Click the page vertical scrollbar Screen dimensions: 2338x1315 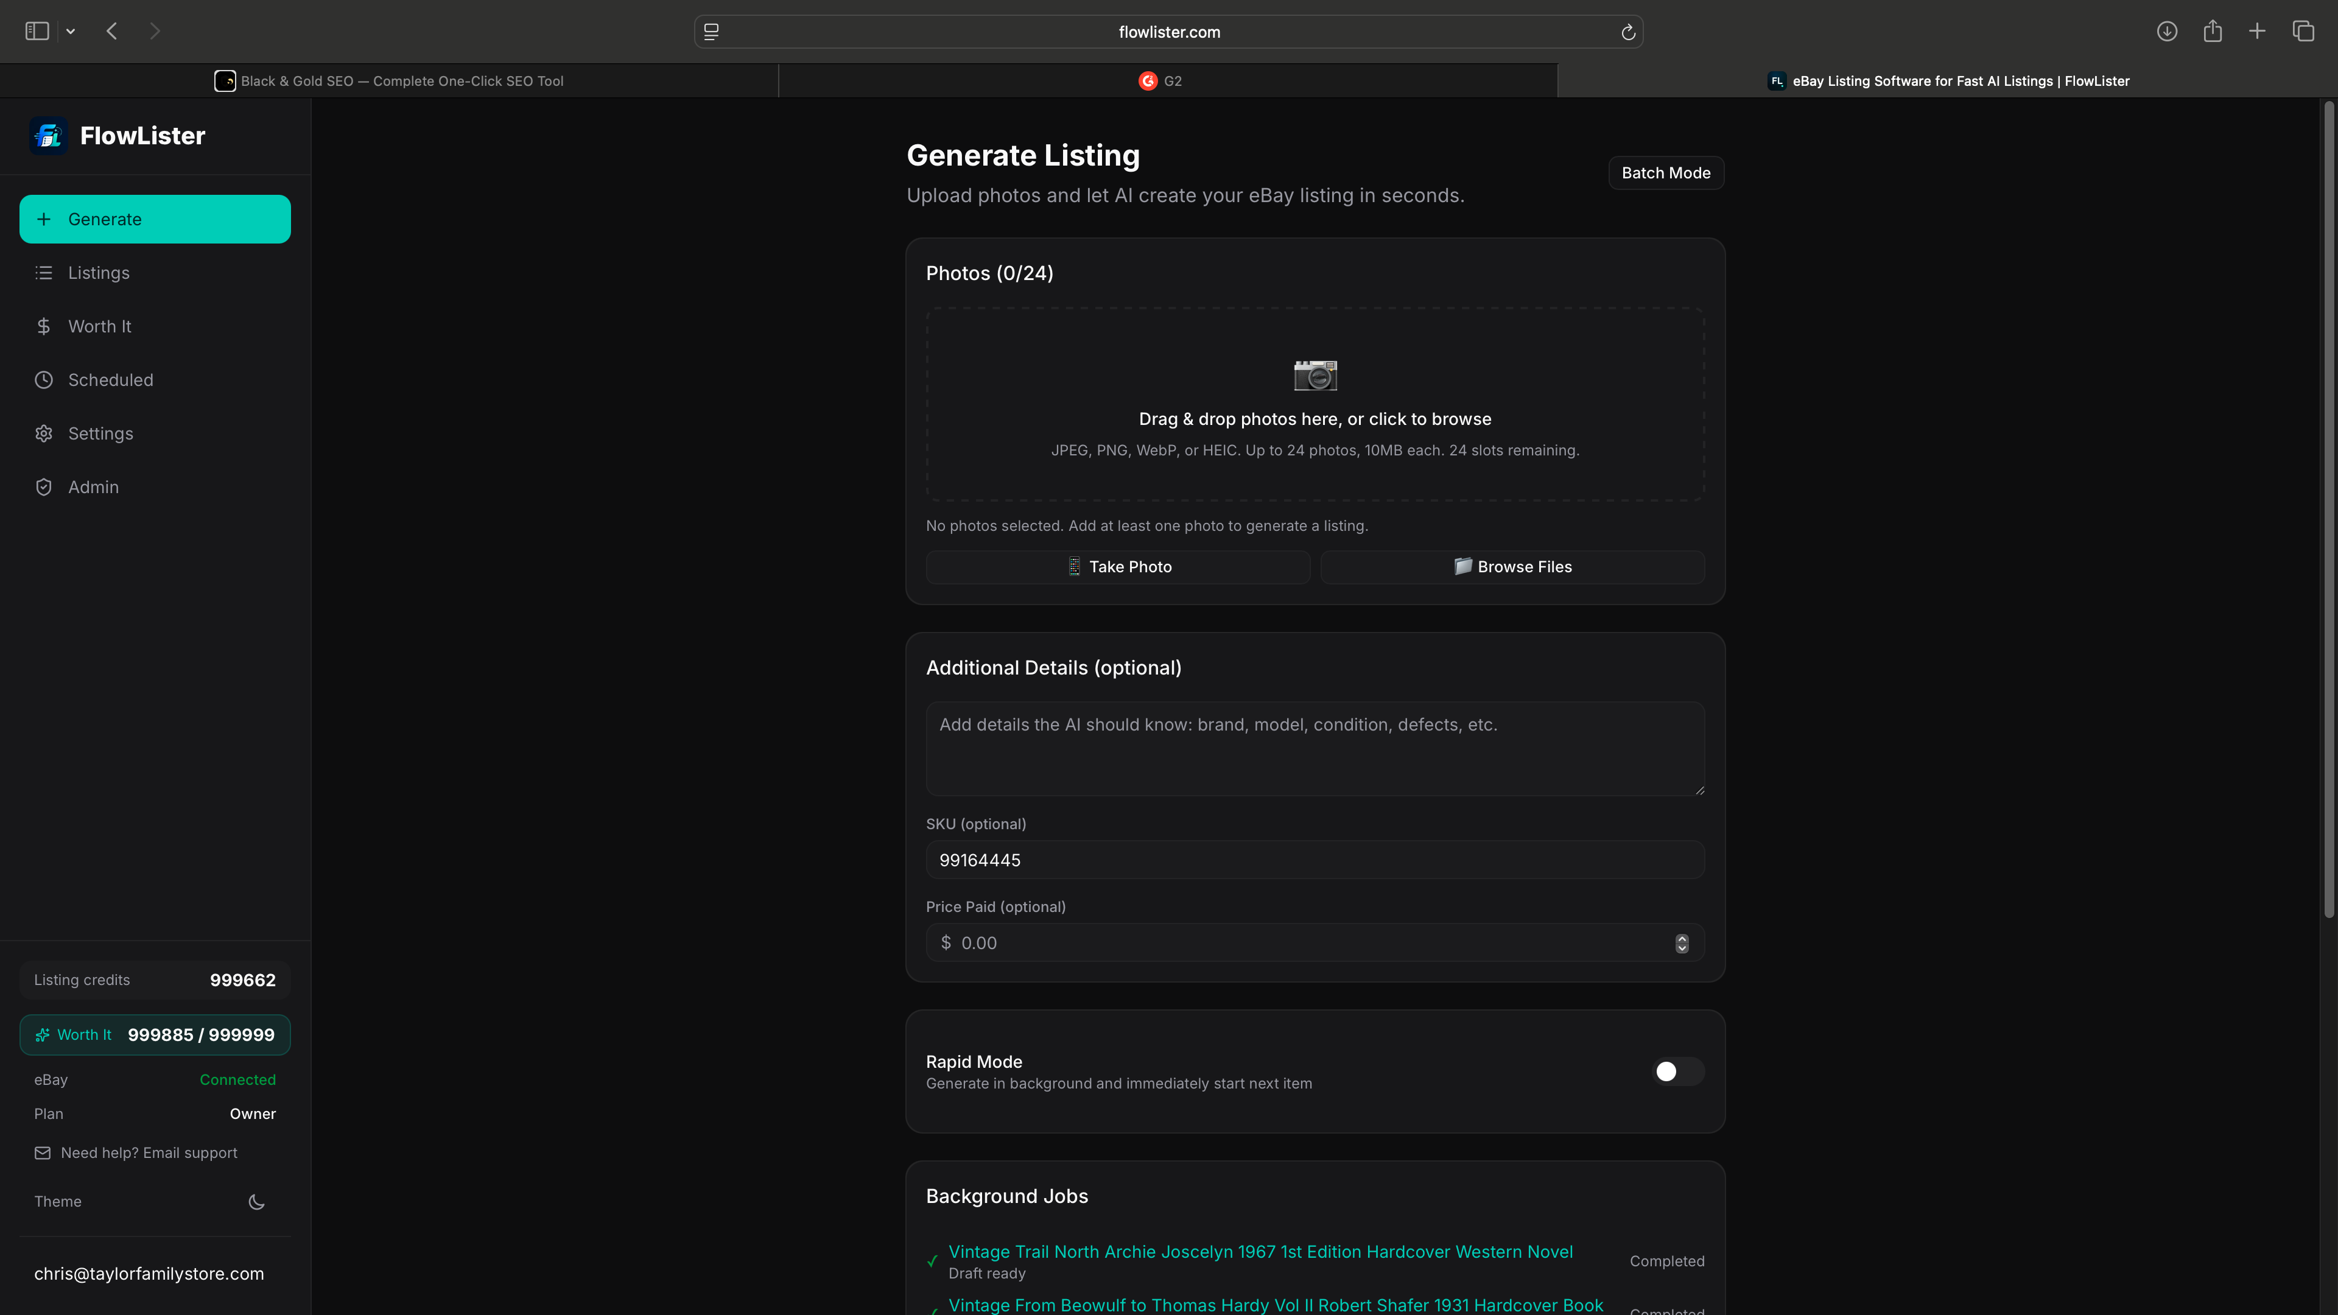pyautogui.click(x=2328, y=510)
